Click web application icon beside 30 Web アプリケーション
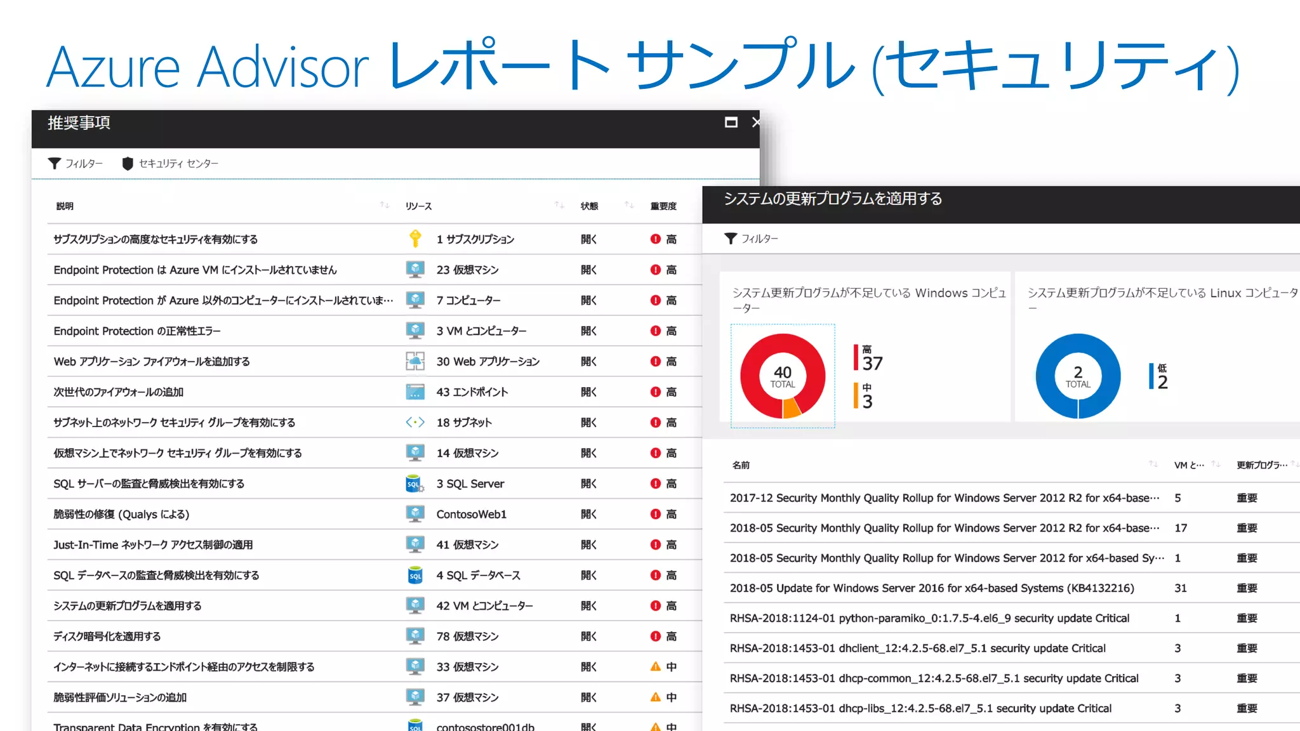The width and height of the screenshot is (1300, 731). pos(415,361)
